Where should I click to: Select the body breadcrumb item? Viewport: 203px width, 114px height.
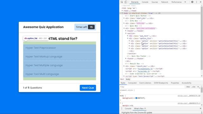point(128,79)
